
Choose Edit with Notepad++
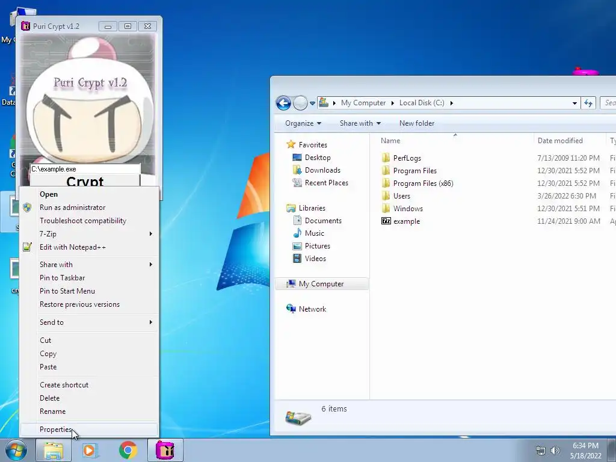pos(89,247)
